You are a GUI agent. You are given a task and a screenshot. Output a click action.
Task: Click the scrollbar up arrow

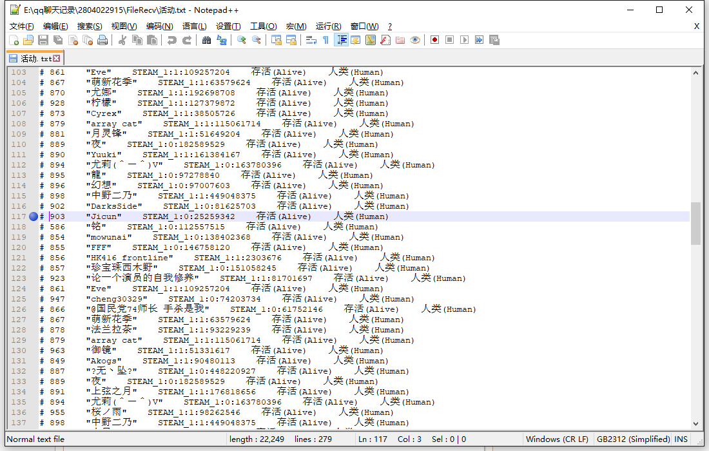tap(695, 73)
